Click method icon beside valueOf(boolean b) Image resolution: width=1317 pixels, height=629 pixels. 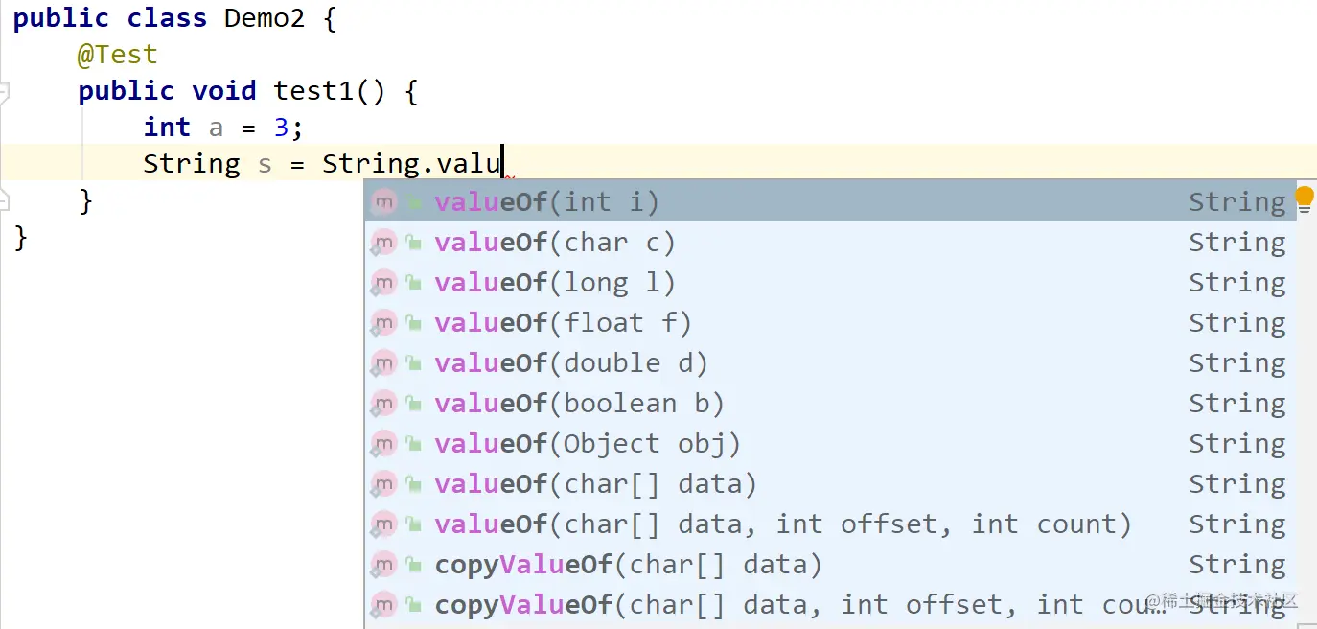(383, 404)
